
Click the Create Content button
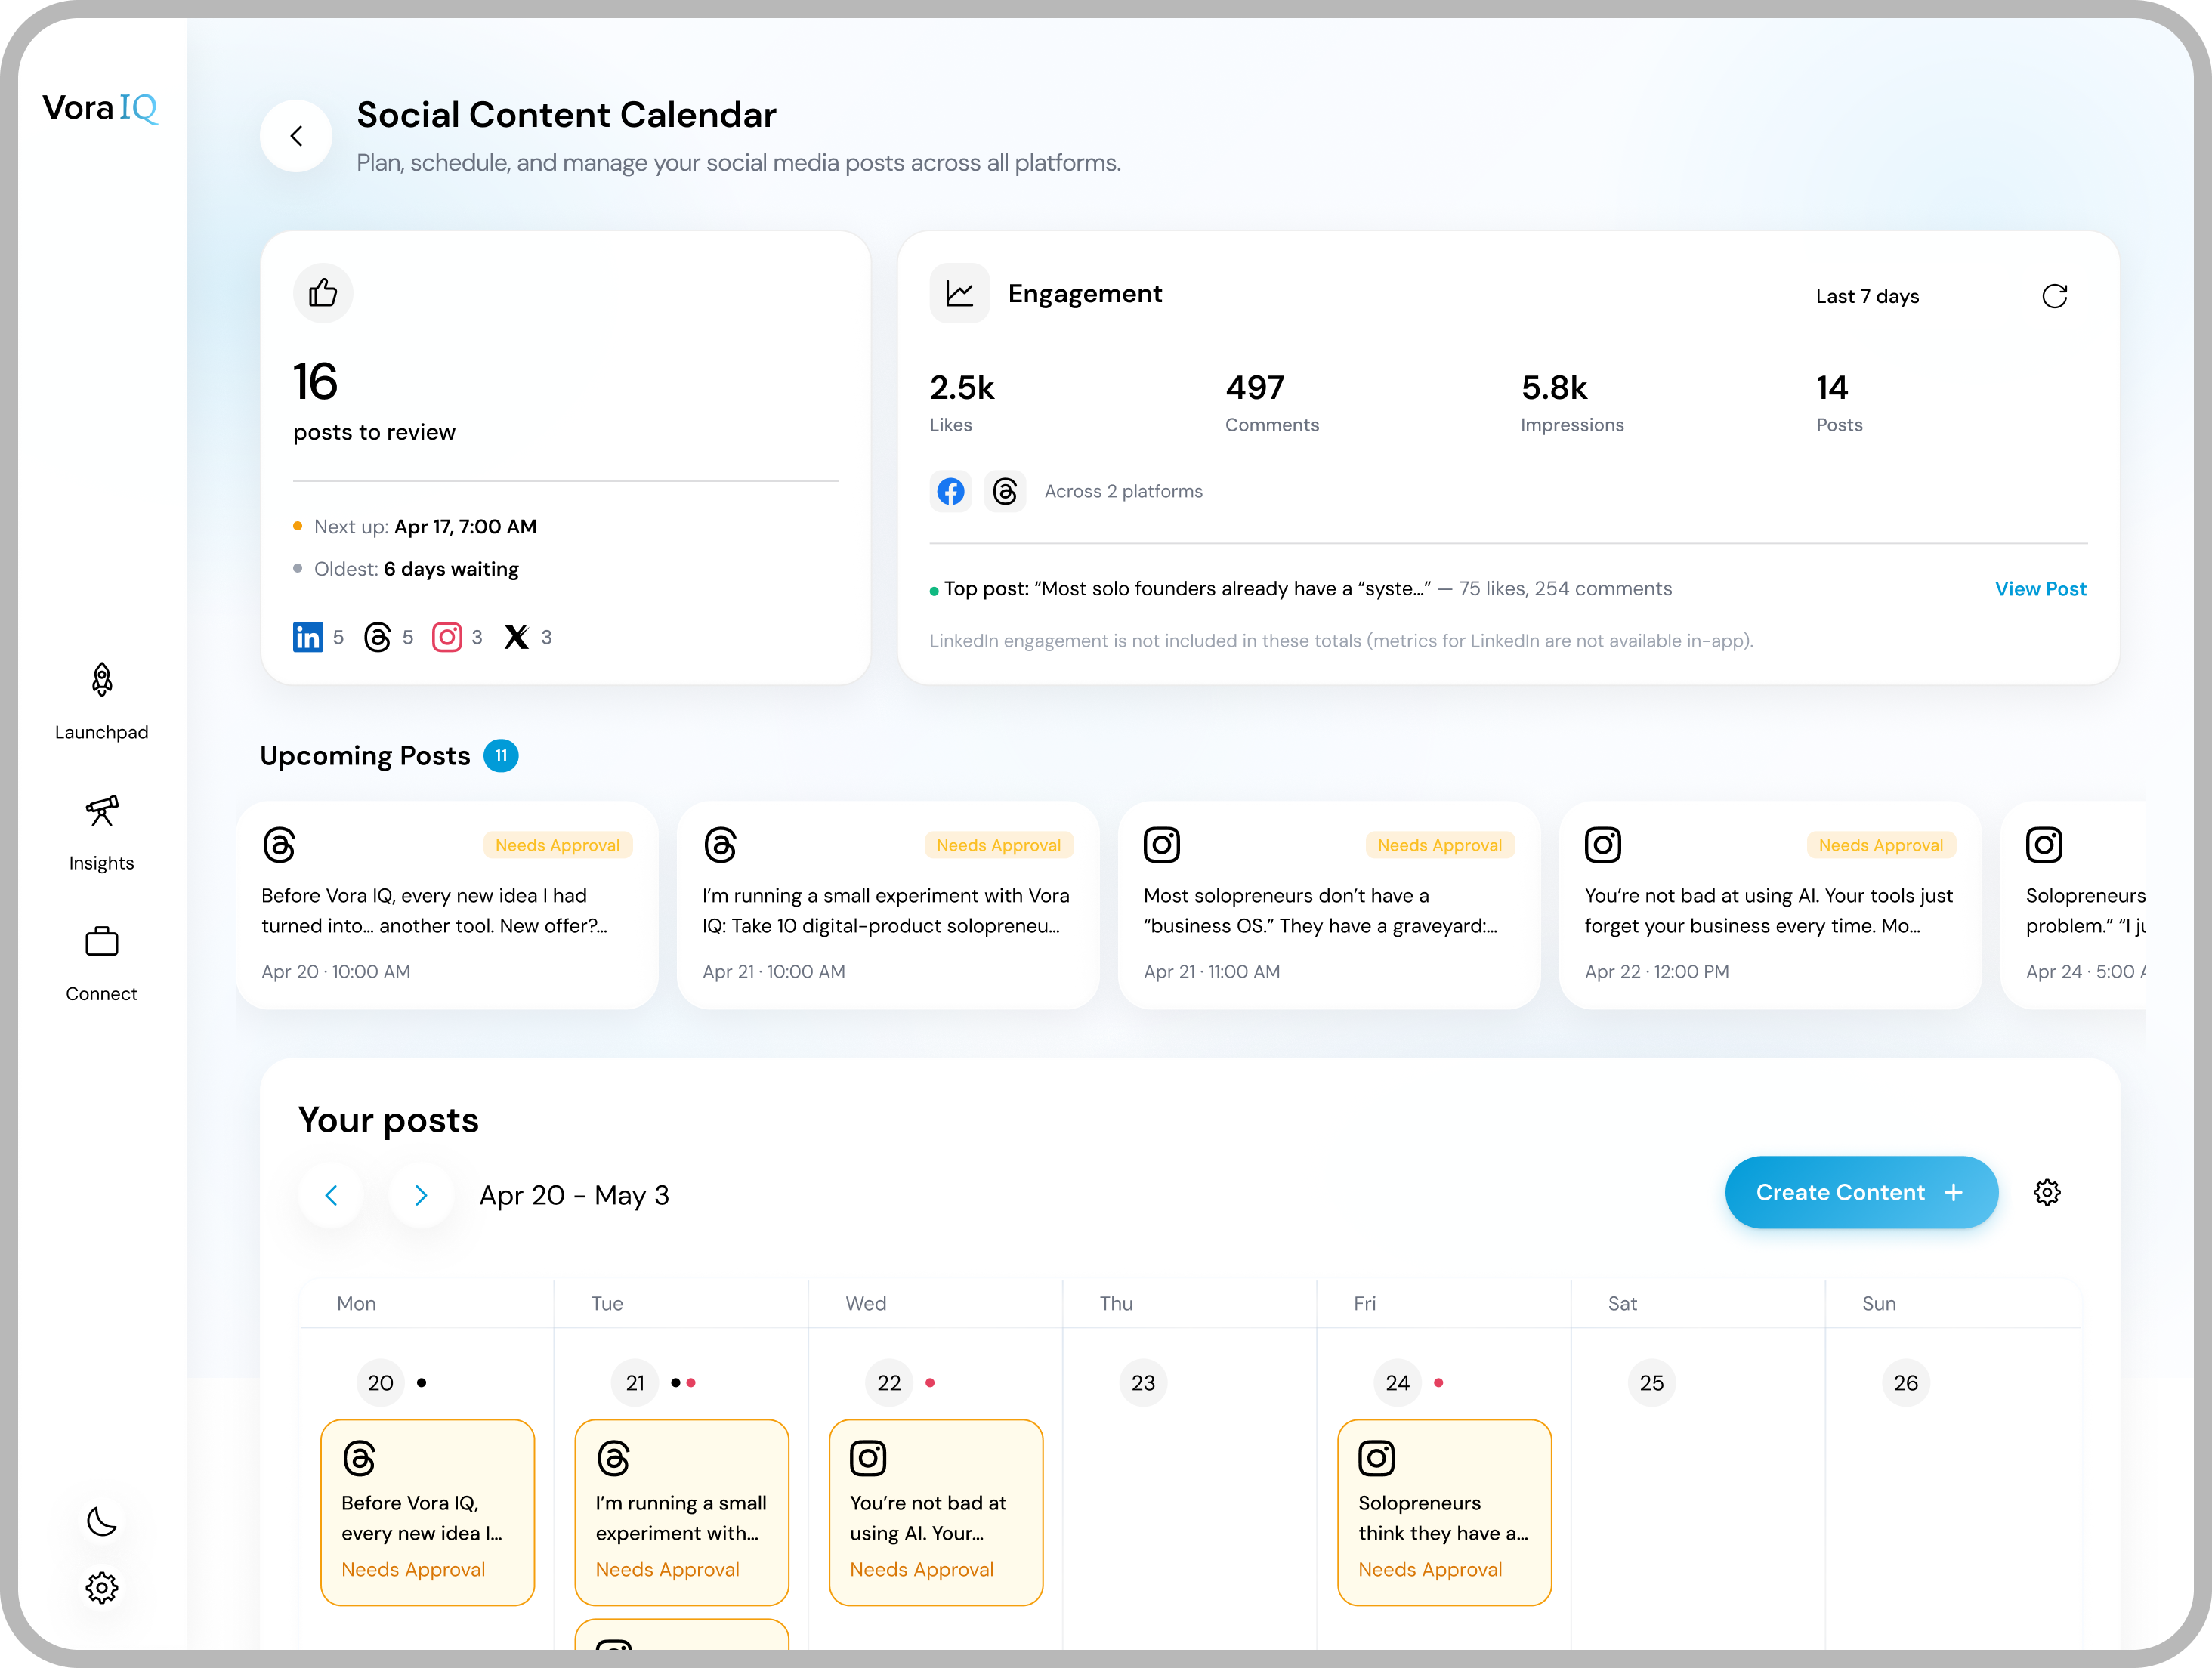pyautogui.click(x=1861, y=1192)
